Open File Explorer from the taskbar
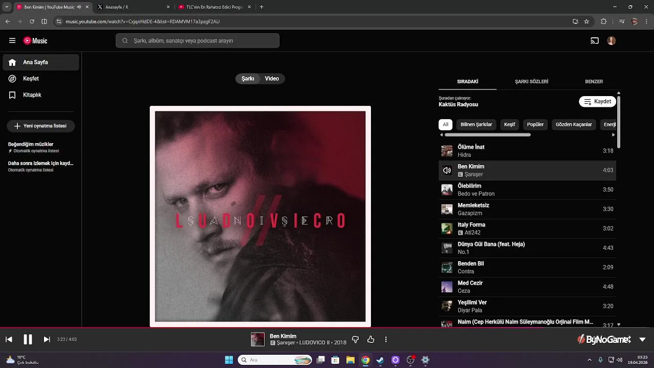Screen dimensions: 654x368 350,360
